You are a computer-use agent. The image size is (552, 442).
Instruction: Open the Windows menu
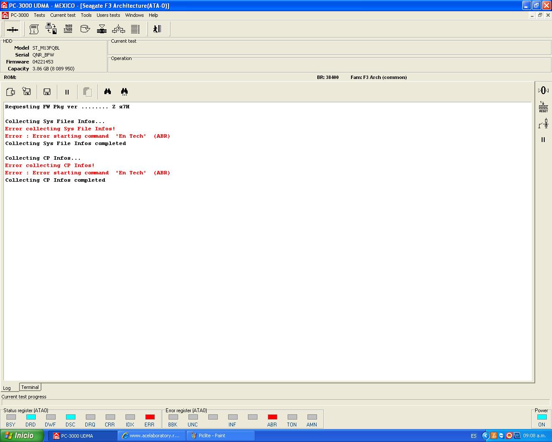pyautogui.click(x=135, y=15)
